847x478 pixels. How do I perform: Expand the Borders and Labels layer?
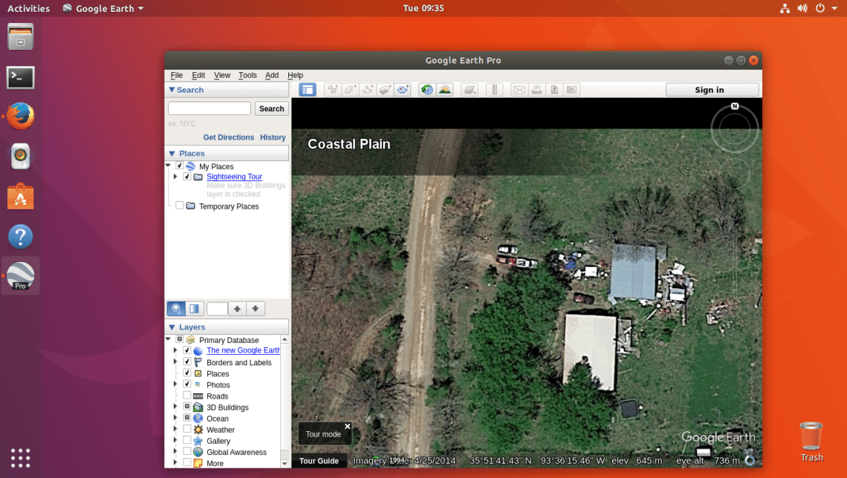175,362
